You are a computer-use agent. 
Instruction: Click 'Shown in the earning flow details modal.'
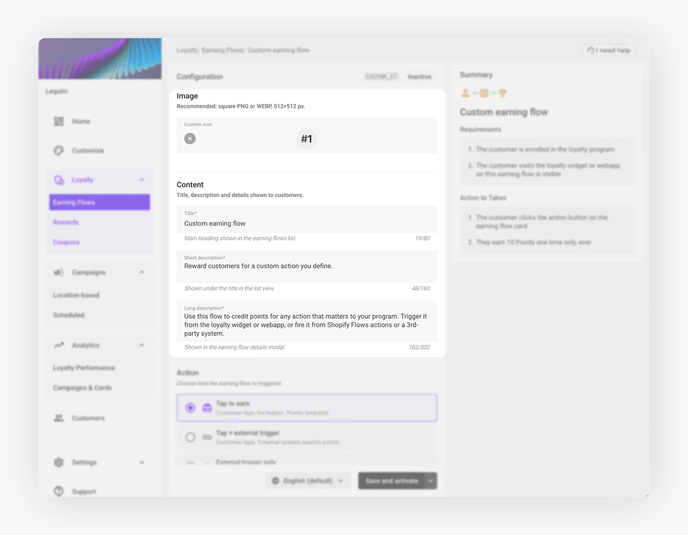point(235,347)
